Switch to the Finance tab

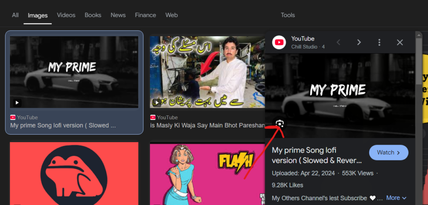coord(145,15)
